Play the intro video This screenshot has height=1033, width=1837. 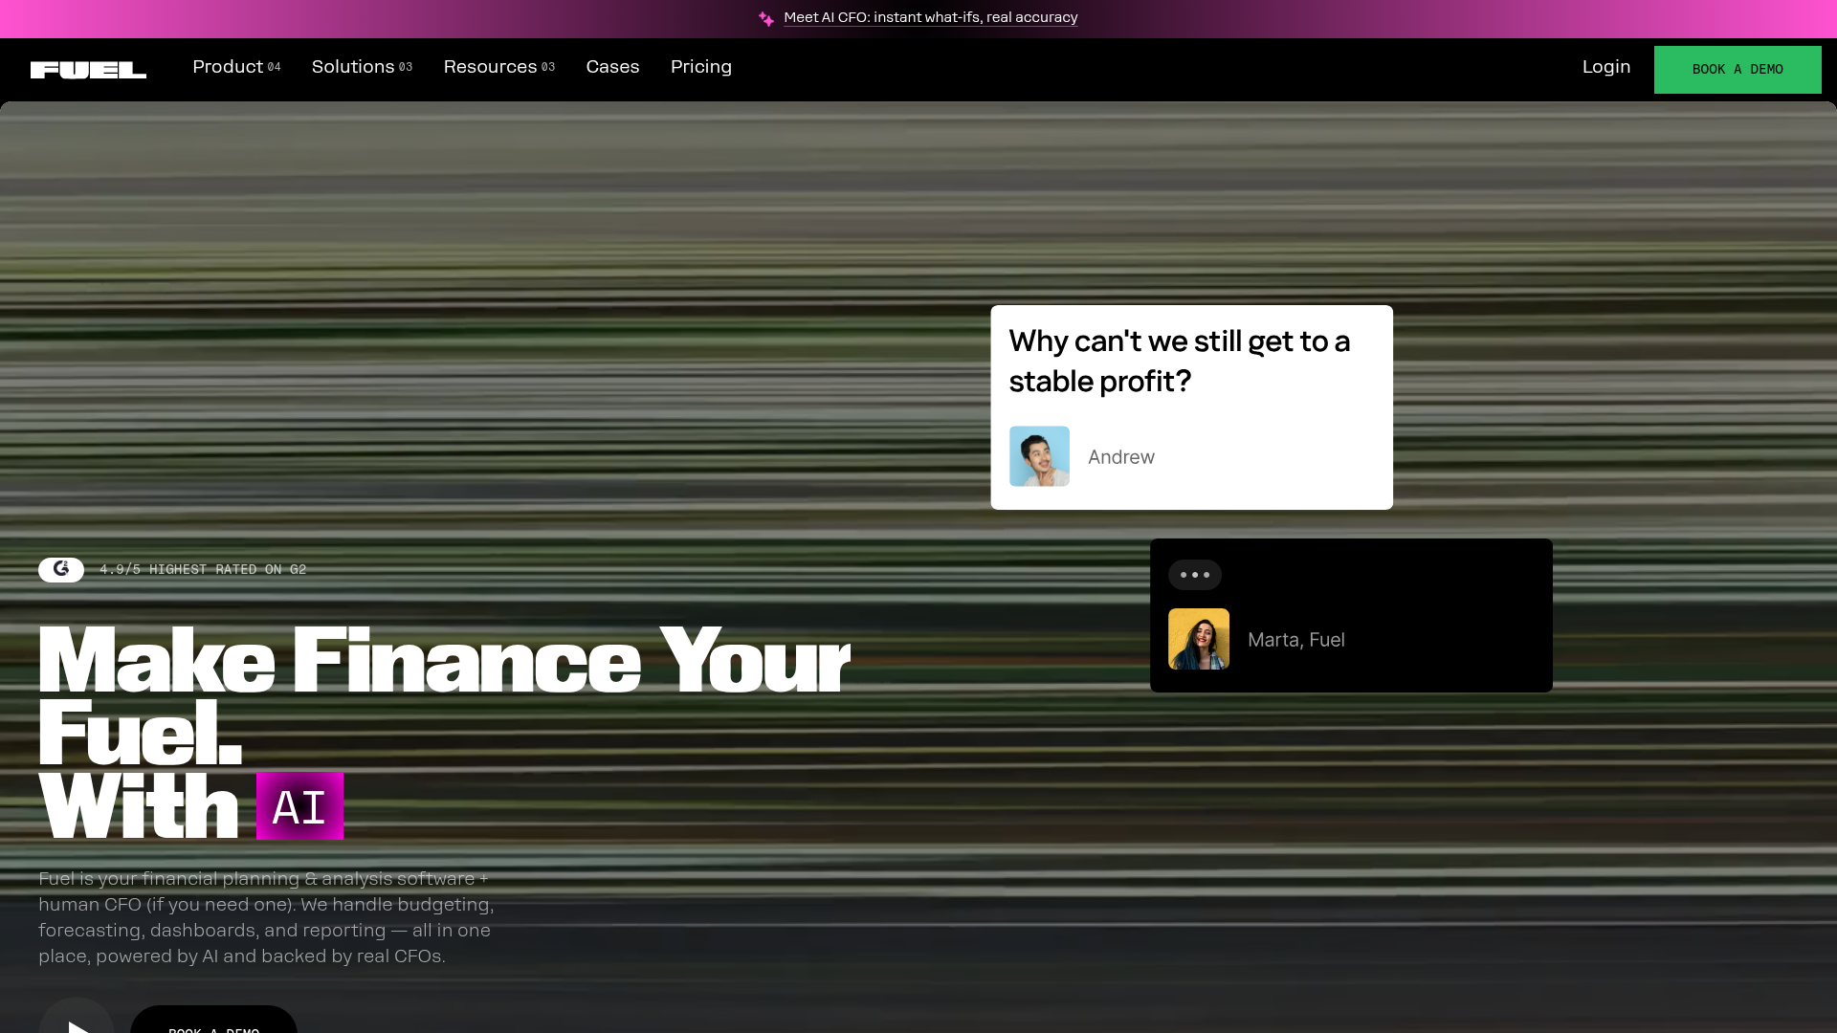click(77, 1022)
